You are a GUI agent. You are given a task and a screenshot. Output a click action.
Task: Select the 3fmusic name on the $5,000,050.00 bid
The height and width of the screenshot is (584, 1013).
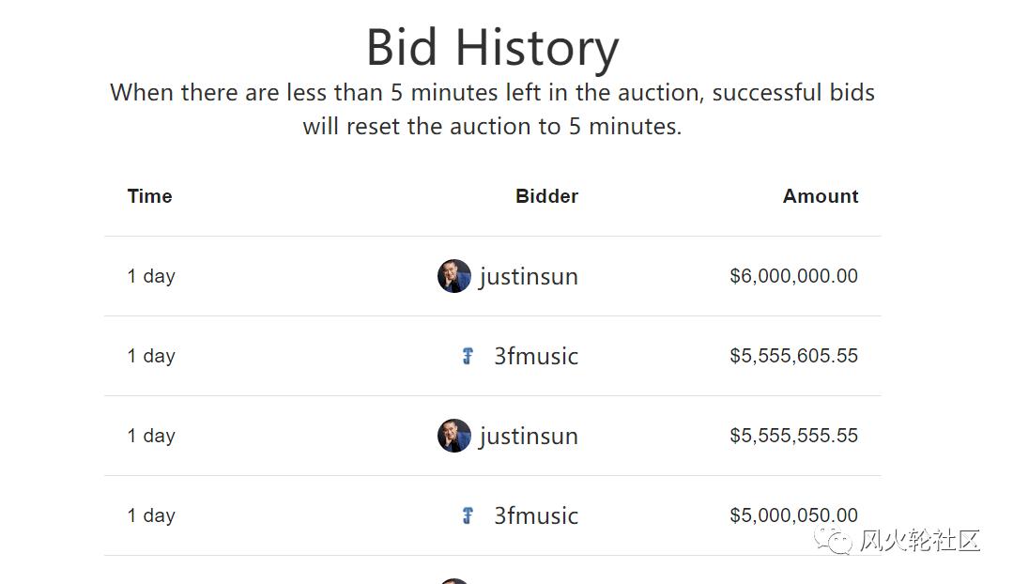coord(536,516)
